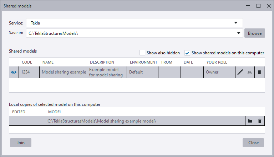Image resolution: width=274 pixels, height=157 pixels.
Task: Select local copy path row
Action: (x=143, y=121)
